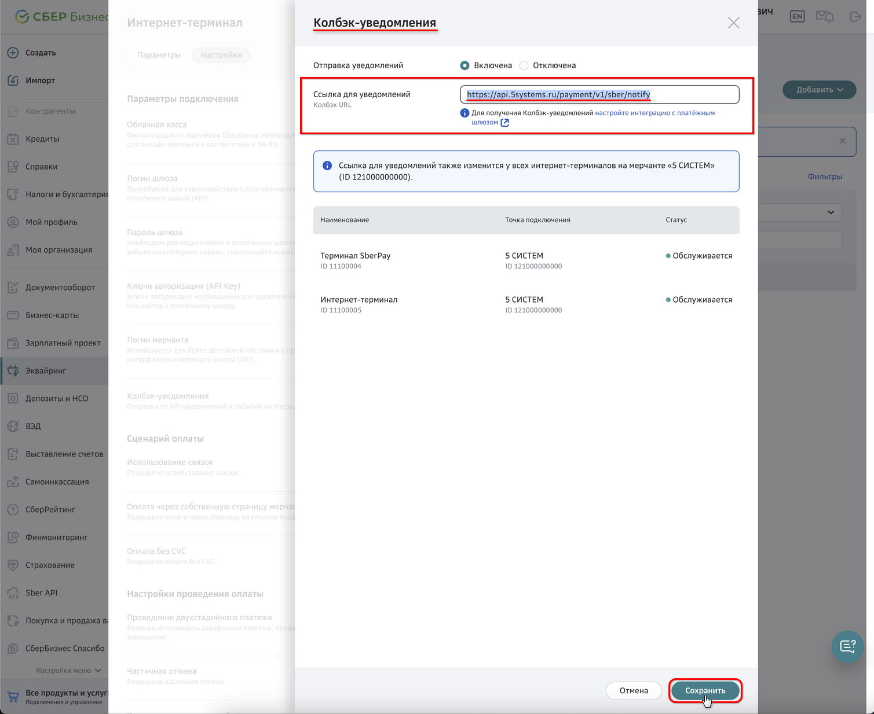Close the Колбэк-уведомления panel

pos(733,23)
